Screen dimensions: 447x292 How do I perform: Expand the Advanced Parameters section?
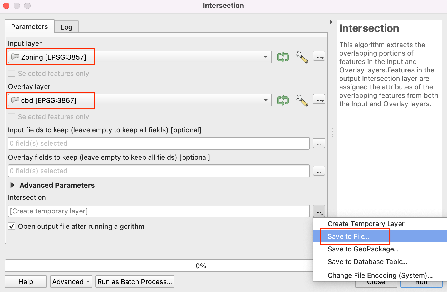(12, 185)
